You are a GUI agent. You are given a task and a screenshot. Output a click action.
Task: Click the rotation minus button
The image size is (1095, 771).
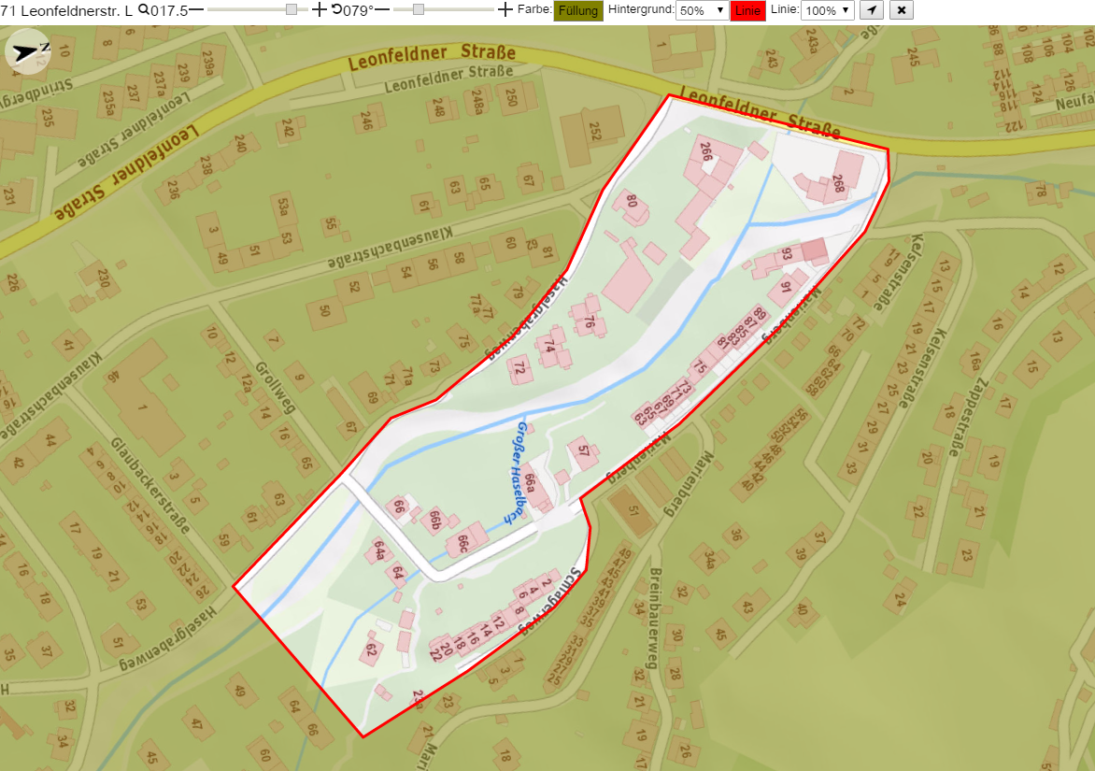click(382, 9)
